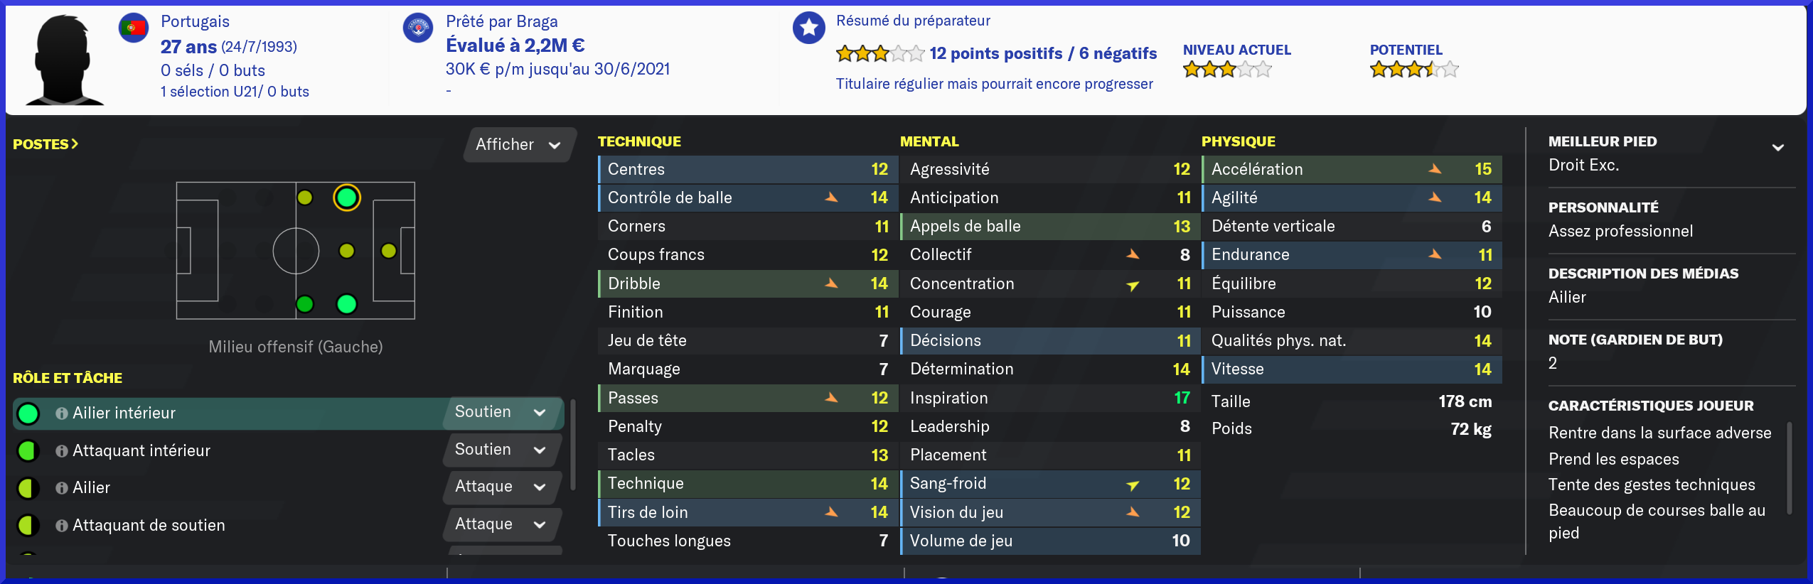Select the highlighted left attacking midfielder position dot
1813x584 pixels.
(346, 198)
